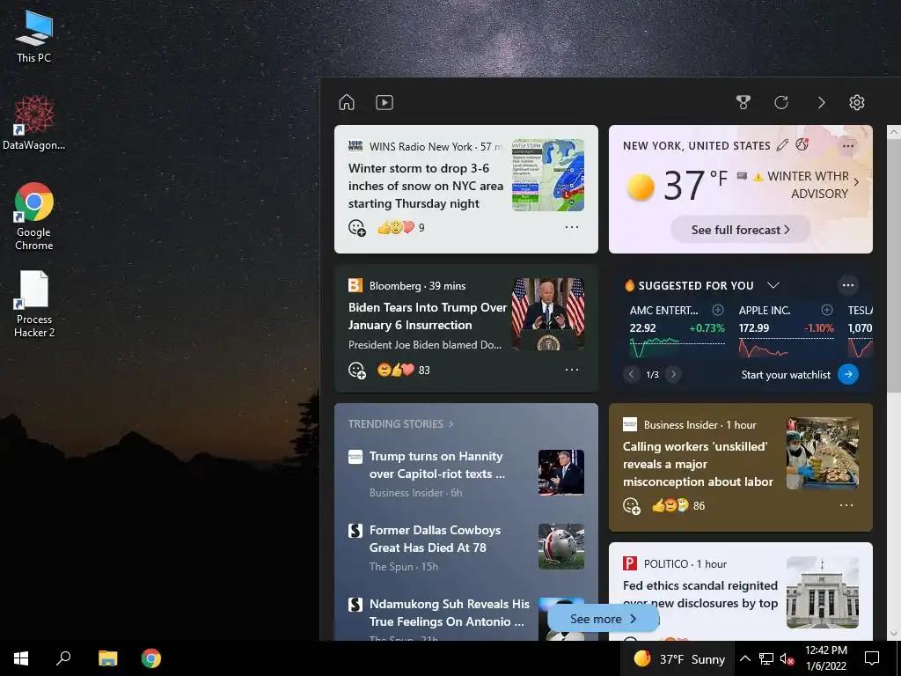Go to next watchlist page
Image resolution: width=901 pixels, height=676 pixels.
pyautogui.click(x=673, y=374)
